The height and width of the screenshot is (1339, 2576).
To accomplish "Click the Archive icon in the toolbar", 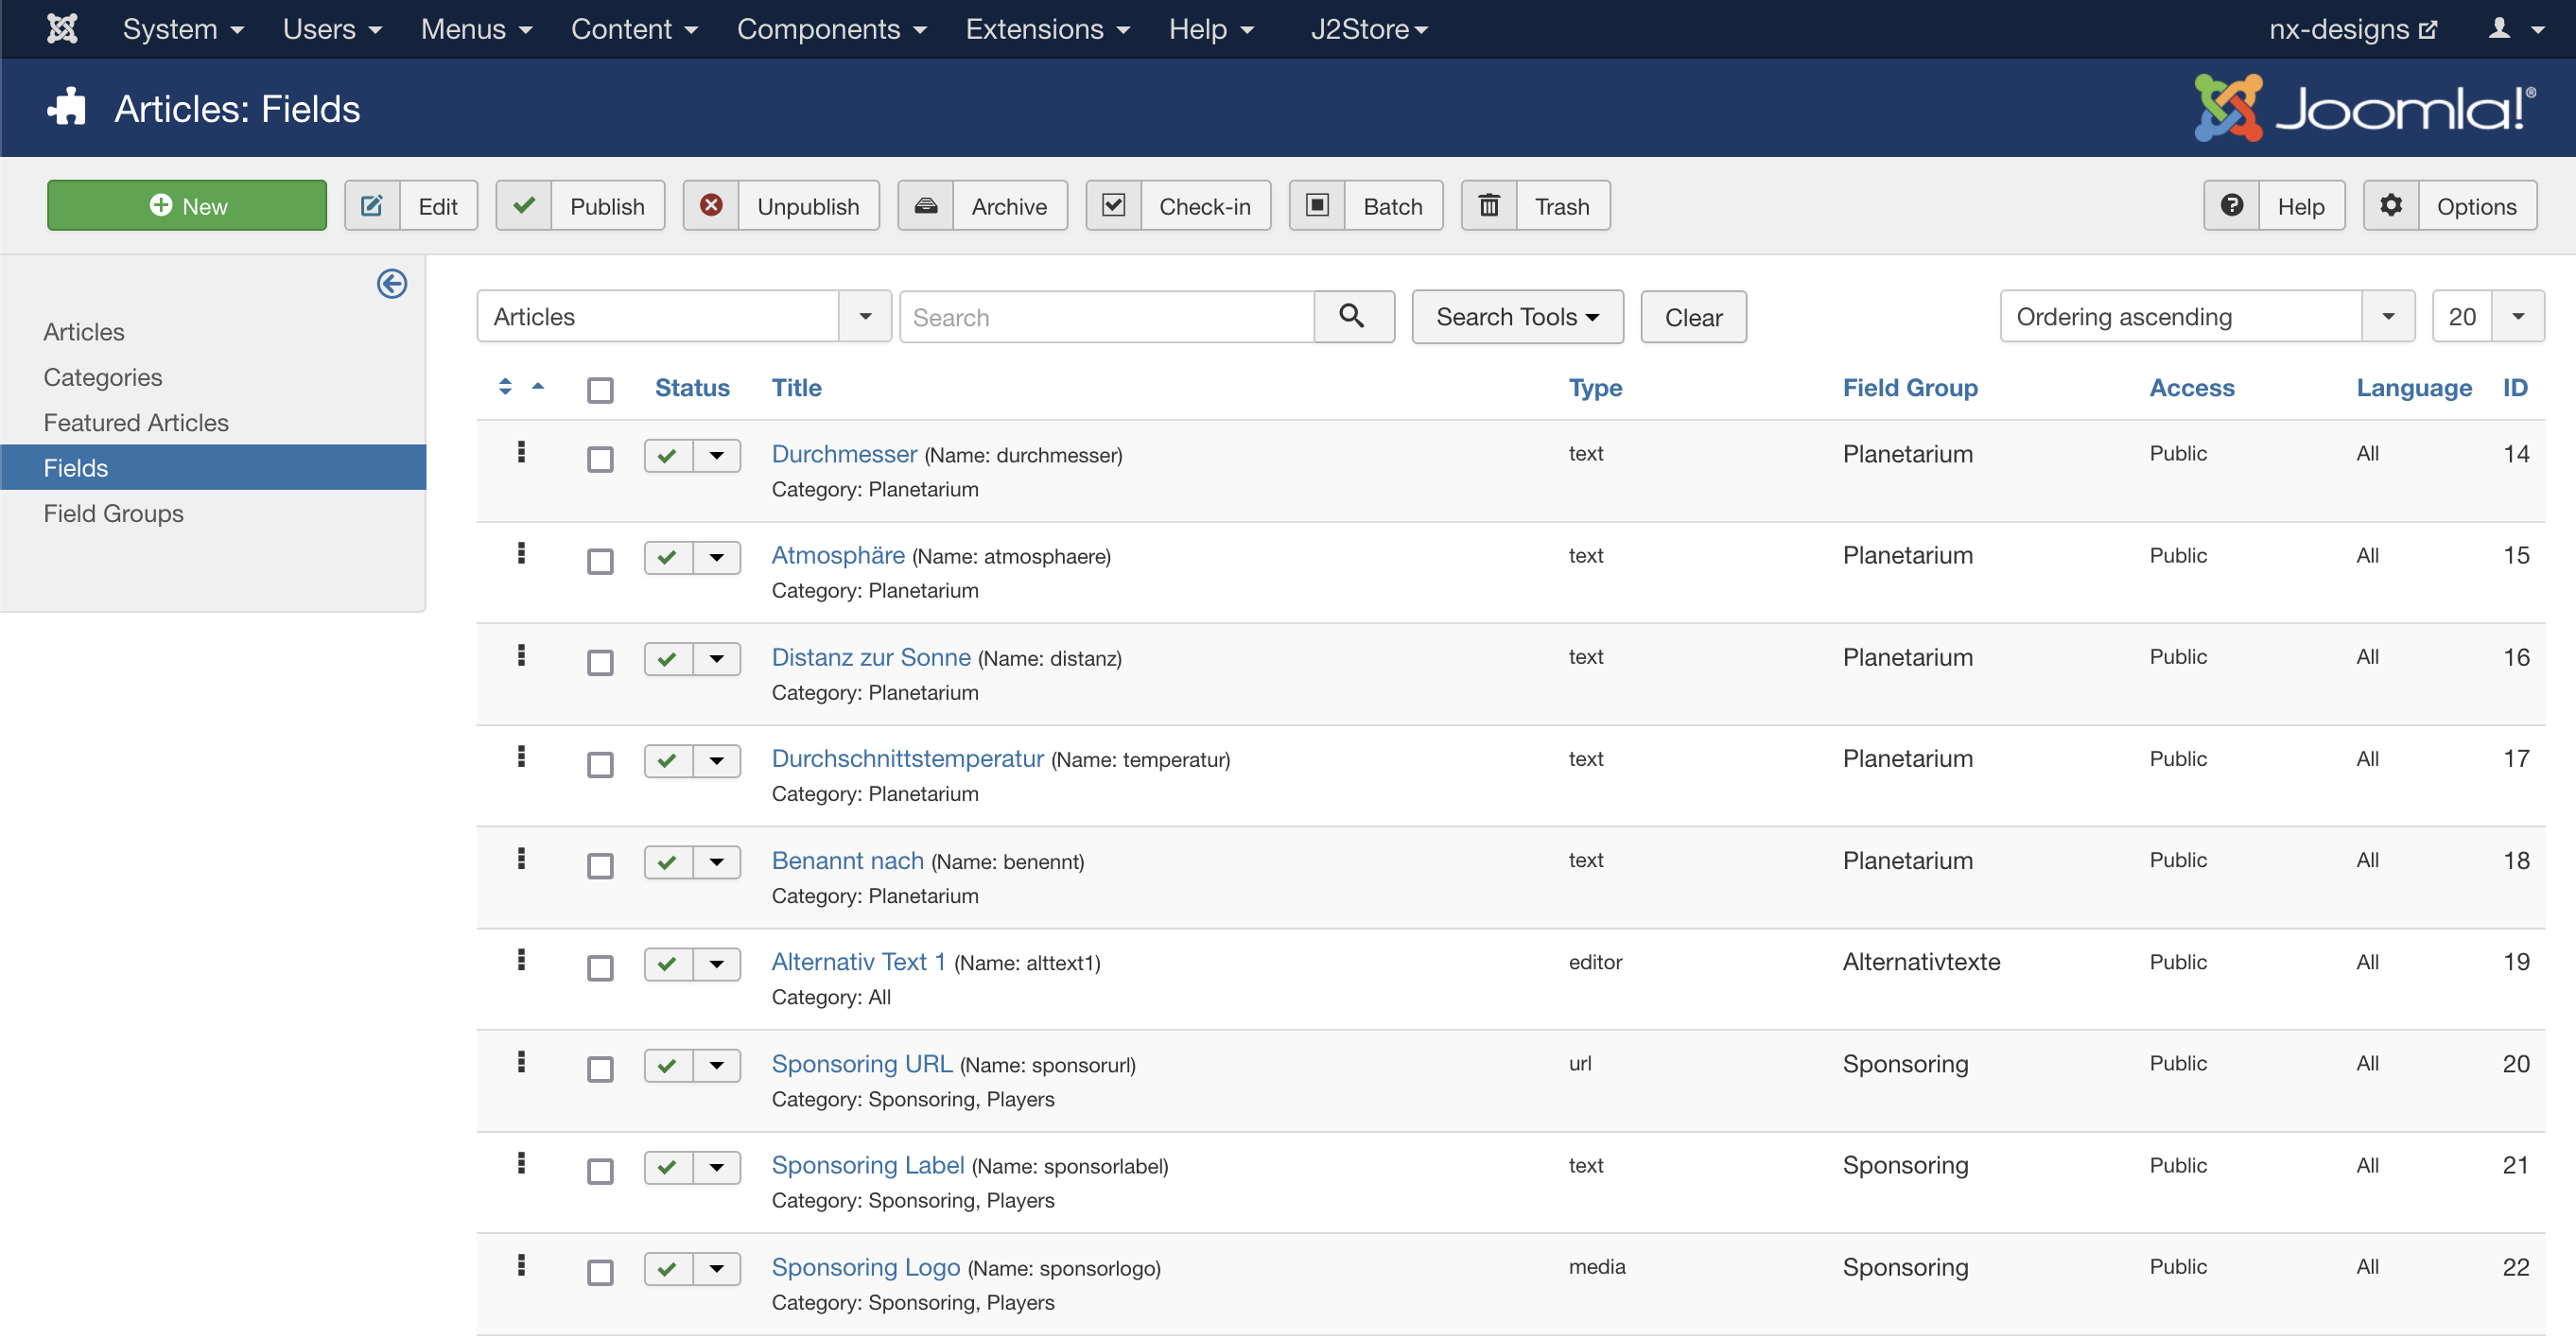I will tap(926, 205).
